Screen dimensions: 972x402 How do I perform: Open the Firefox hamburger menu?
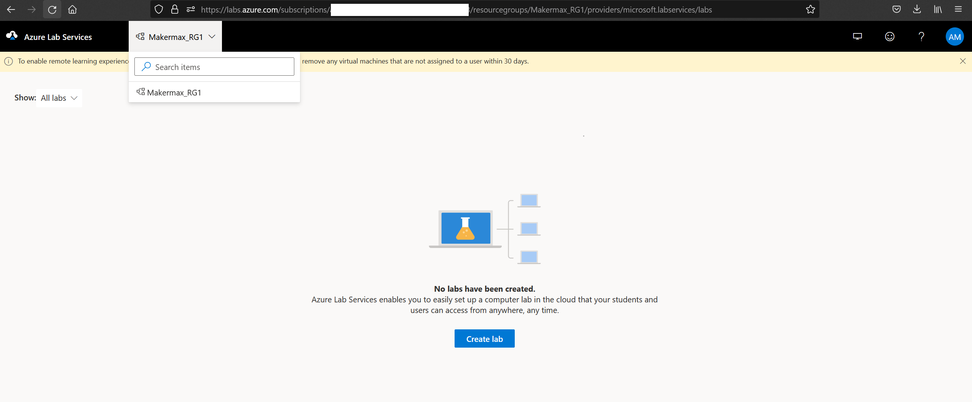[x=958, y=10]
